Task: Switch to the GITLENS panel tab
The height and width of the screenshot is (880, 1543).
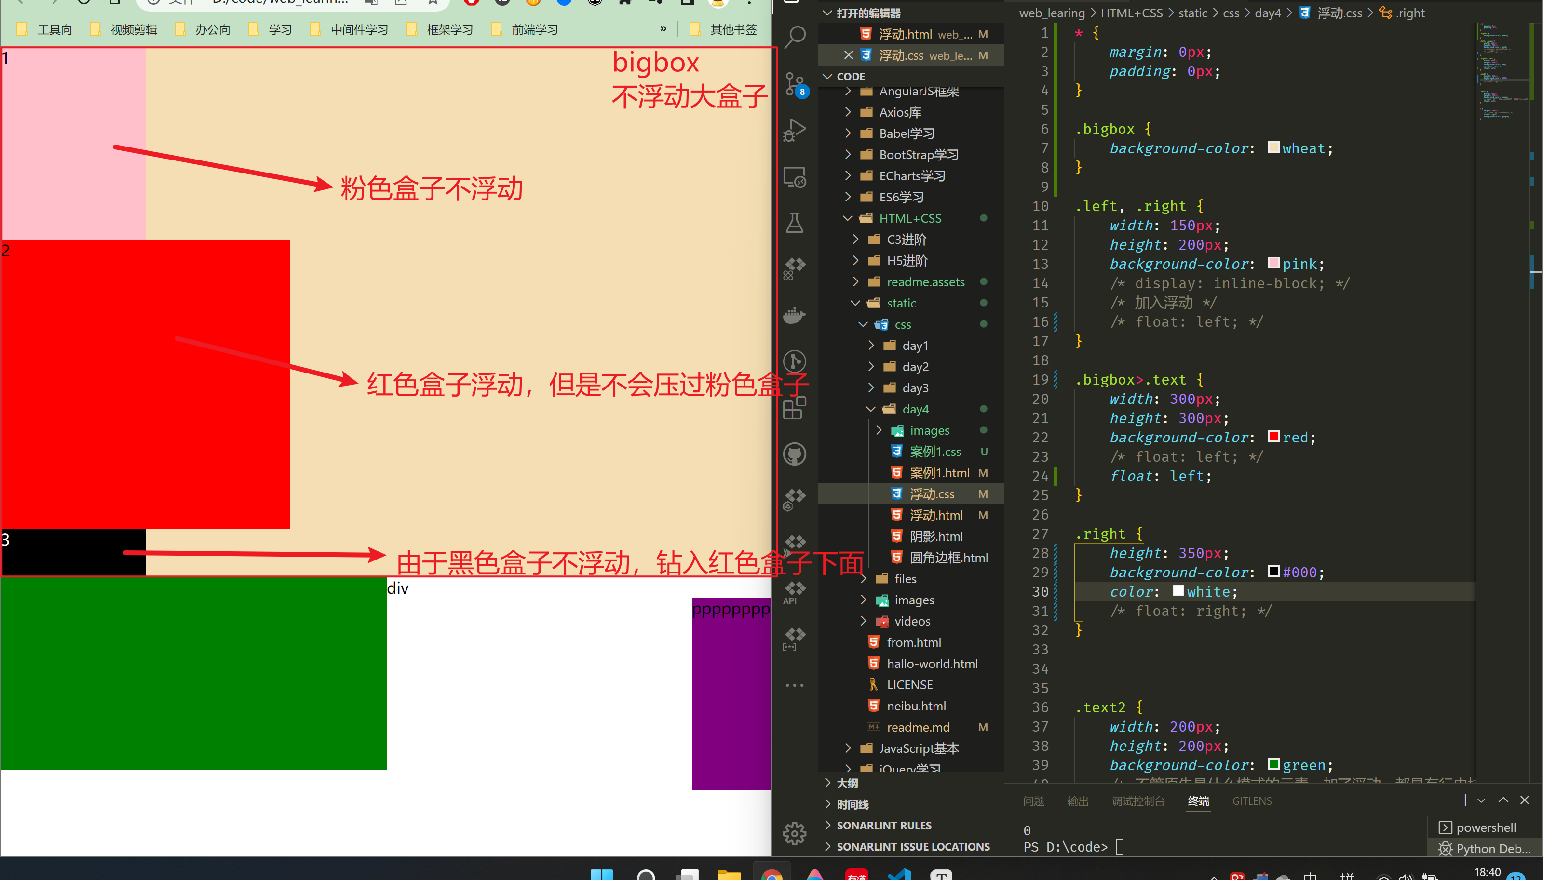Action: tap(1252, 801)
